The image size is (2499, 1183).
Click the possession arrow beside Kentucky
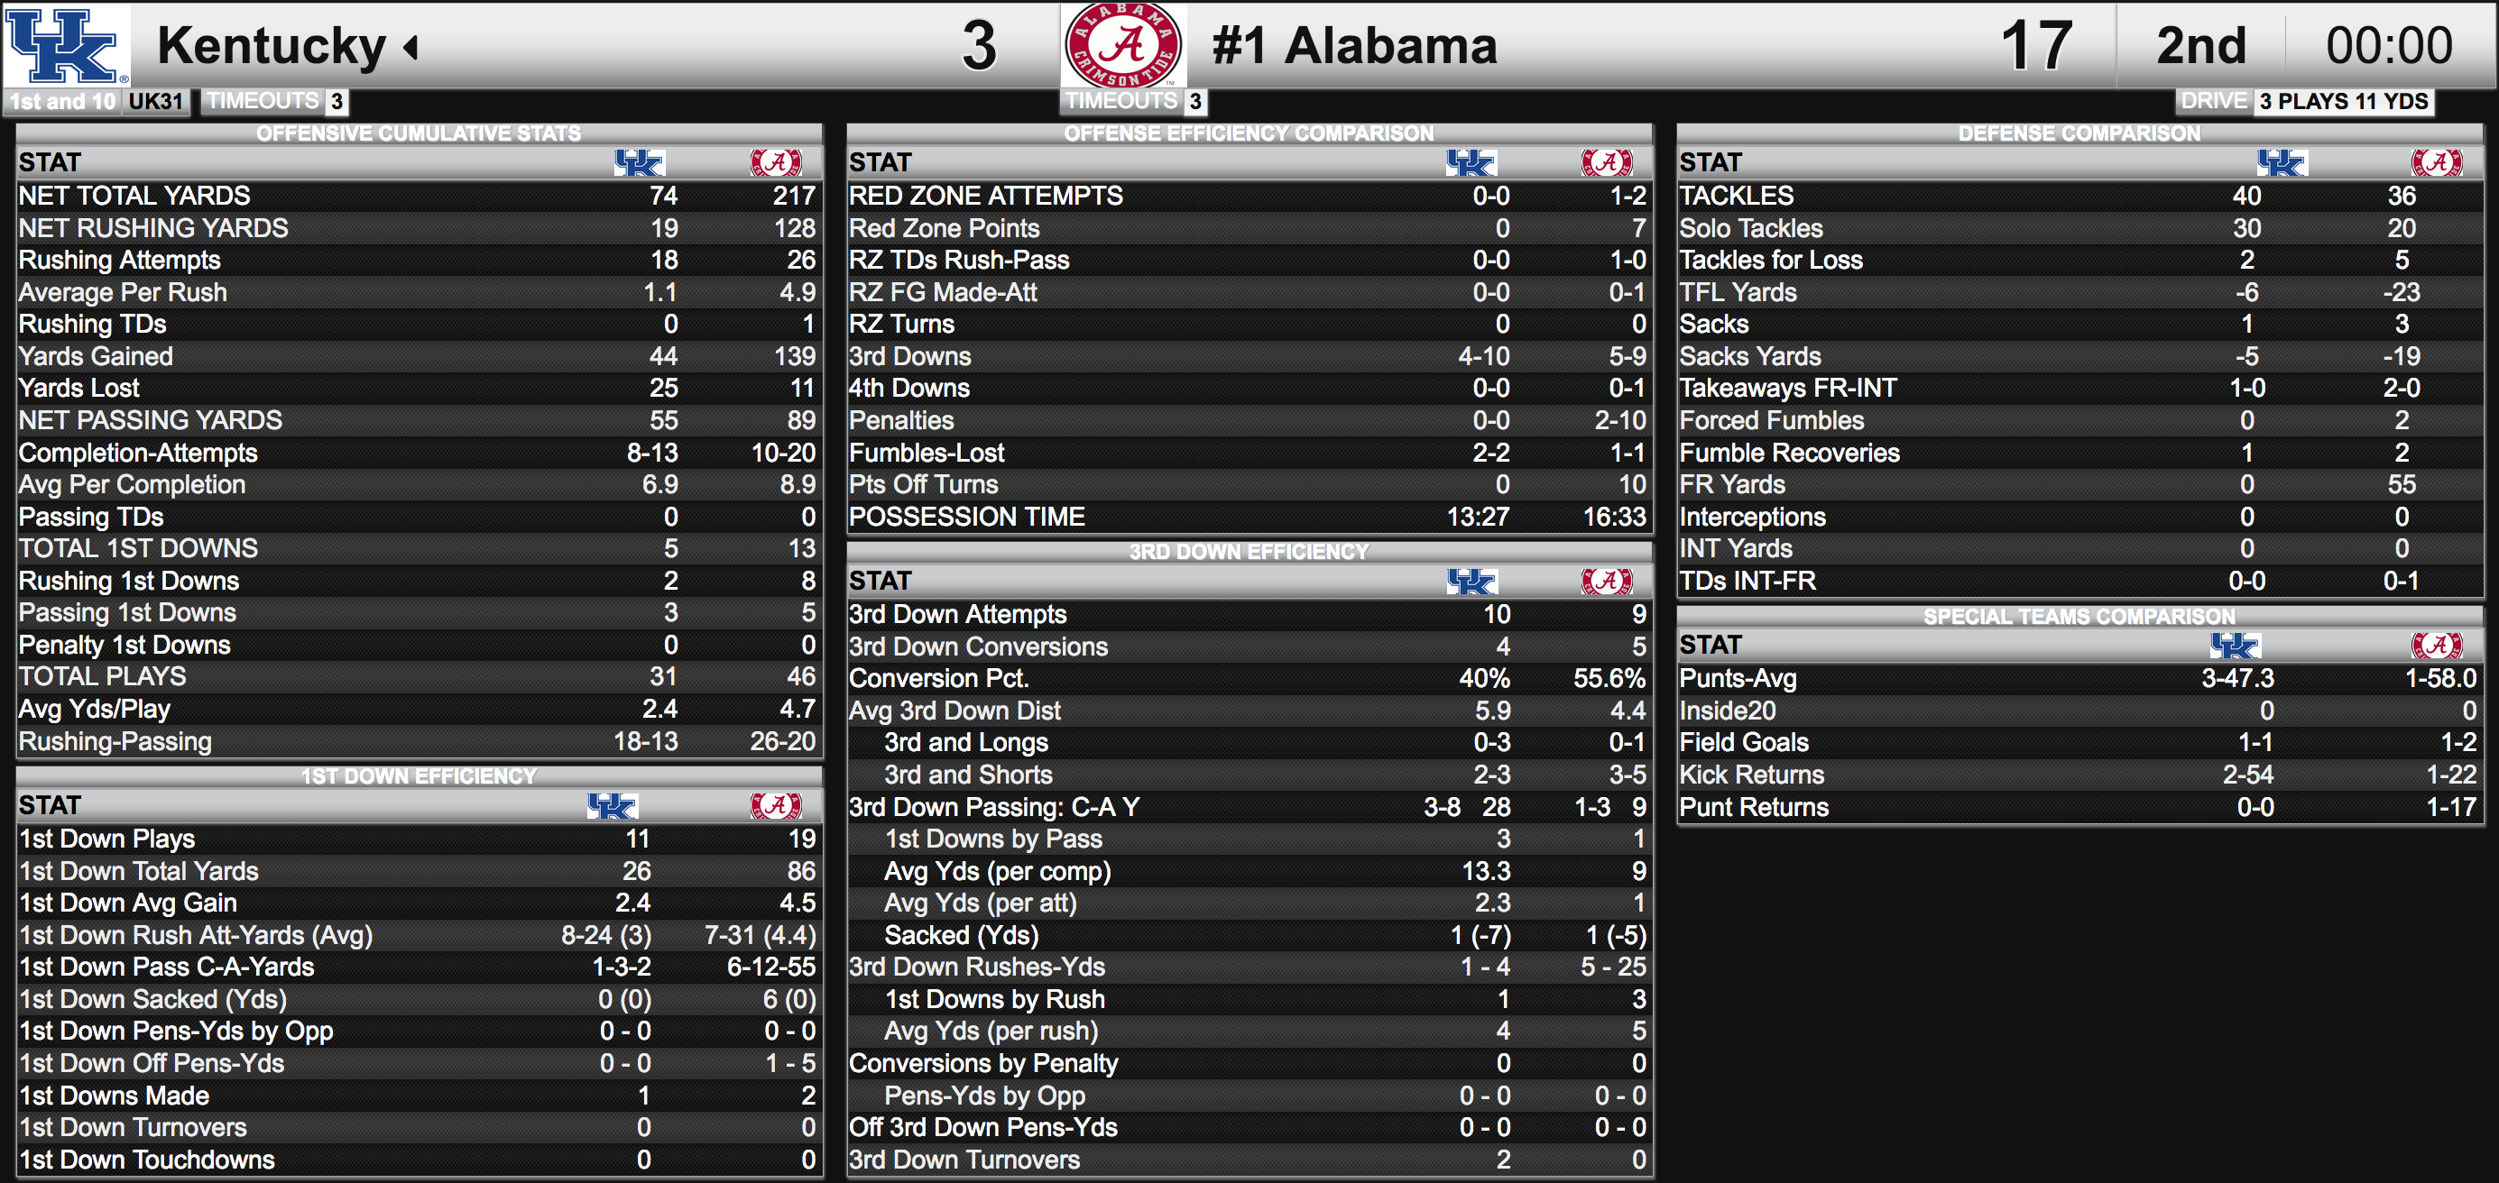click(411, 47)
